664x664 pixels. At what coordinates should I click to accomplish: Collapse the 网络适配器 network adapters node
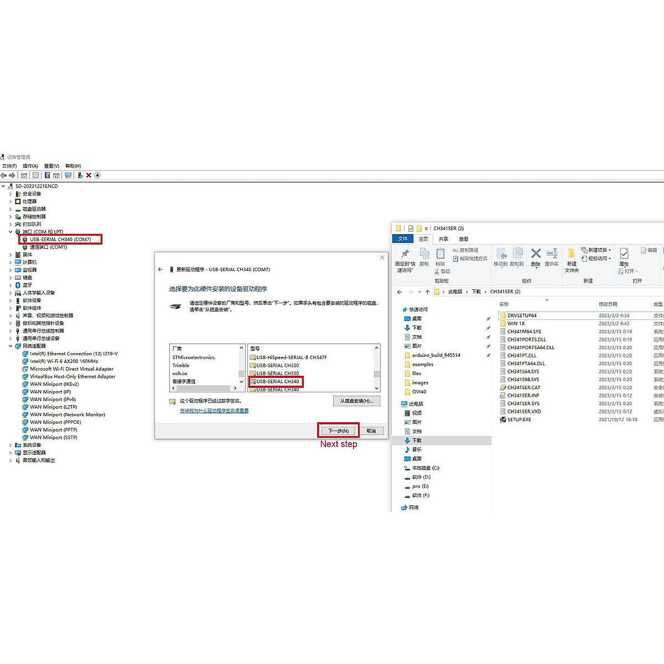point(11,346)
